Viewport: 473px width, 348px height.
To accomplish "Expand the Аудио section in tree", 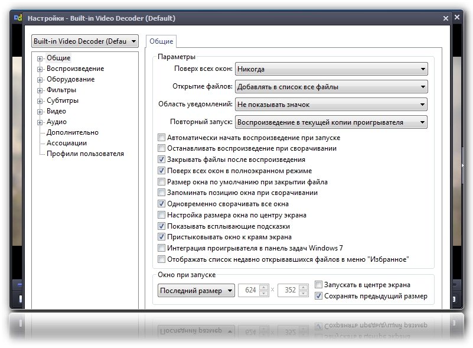I will [40, 122].
